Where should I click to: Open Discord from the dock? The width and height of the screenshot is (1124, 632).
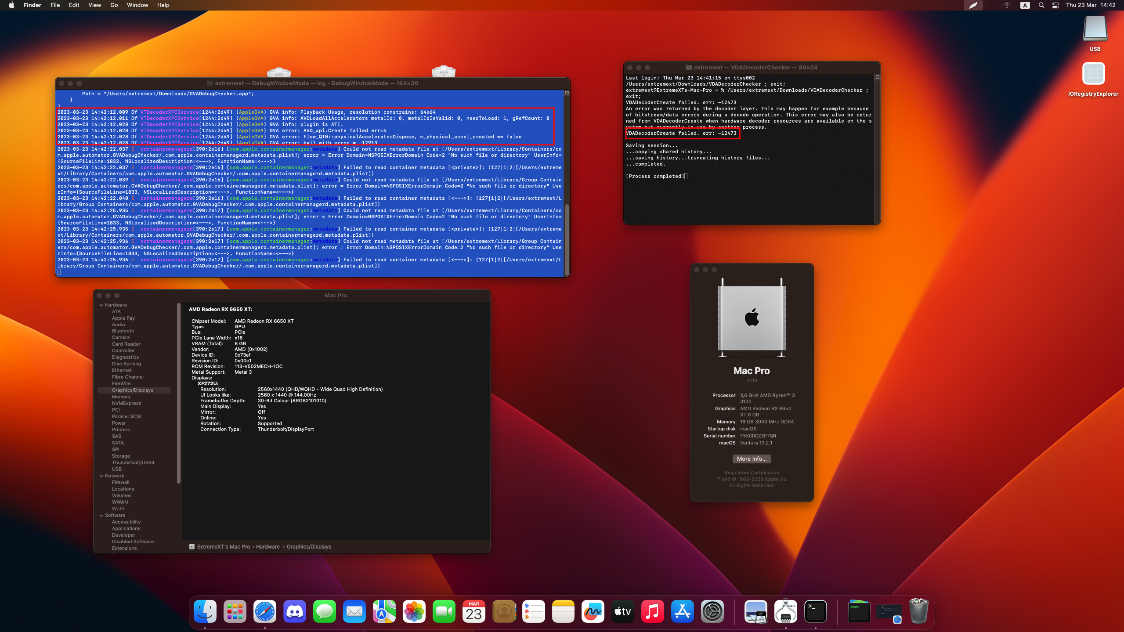295,611
